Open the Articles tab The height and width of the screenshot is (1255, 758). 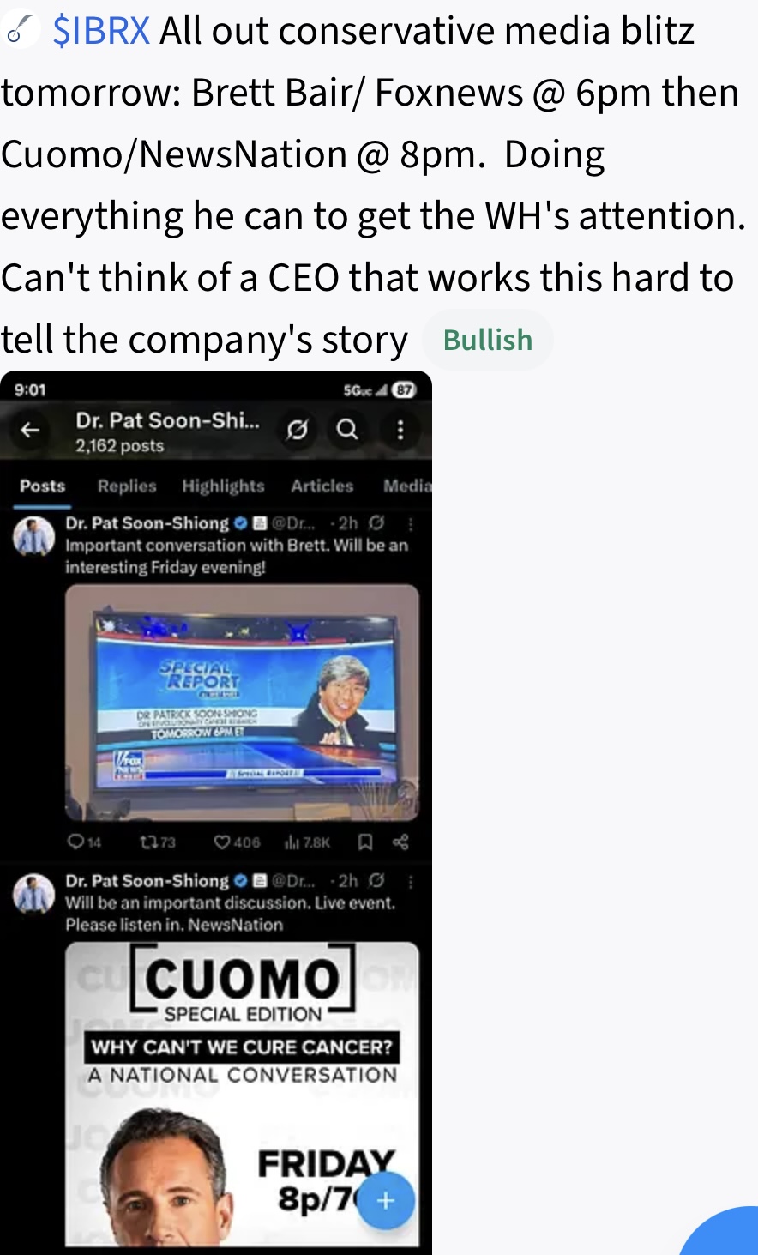point(322,486)
